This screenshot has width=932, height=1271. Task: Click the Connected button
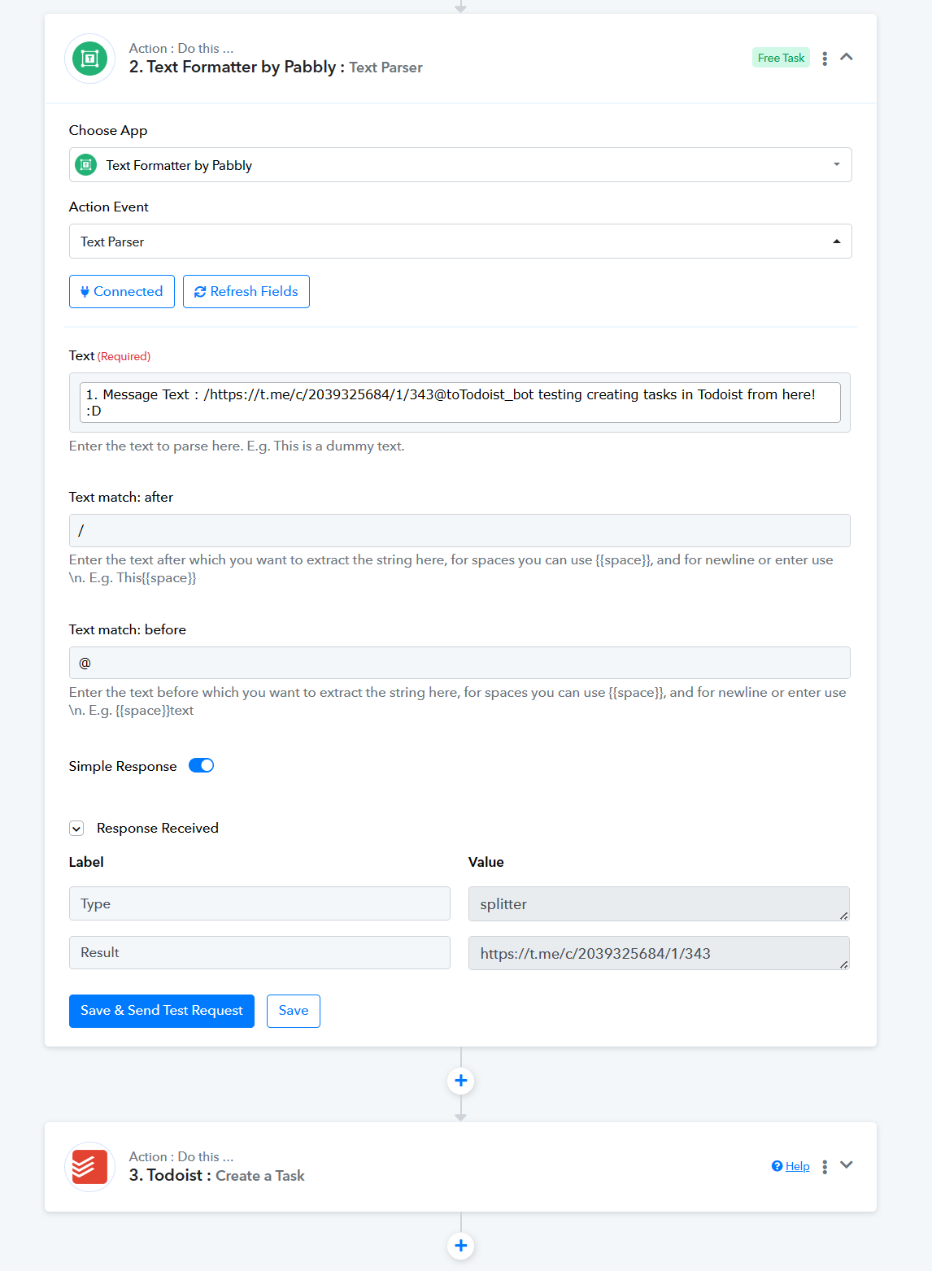click(x=122, y=292)
